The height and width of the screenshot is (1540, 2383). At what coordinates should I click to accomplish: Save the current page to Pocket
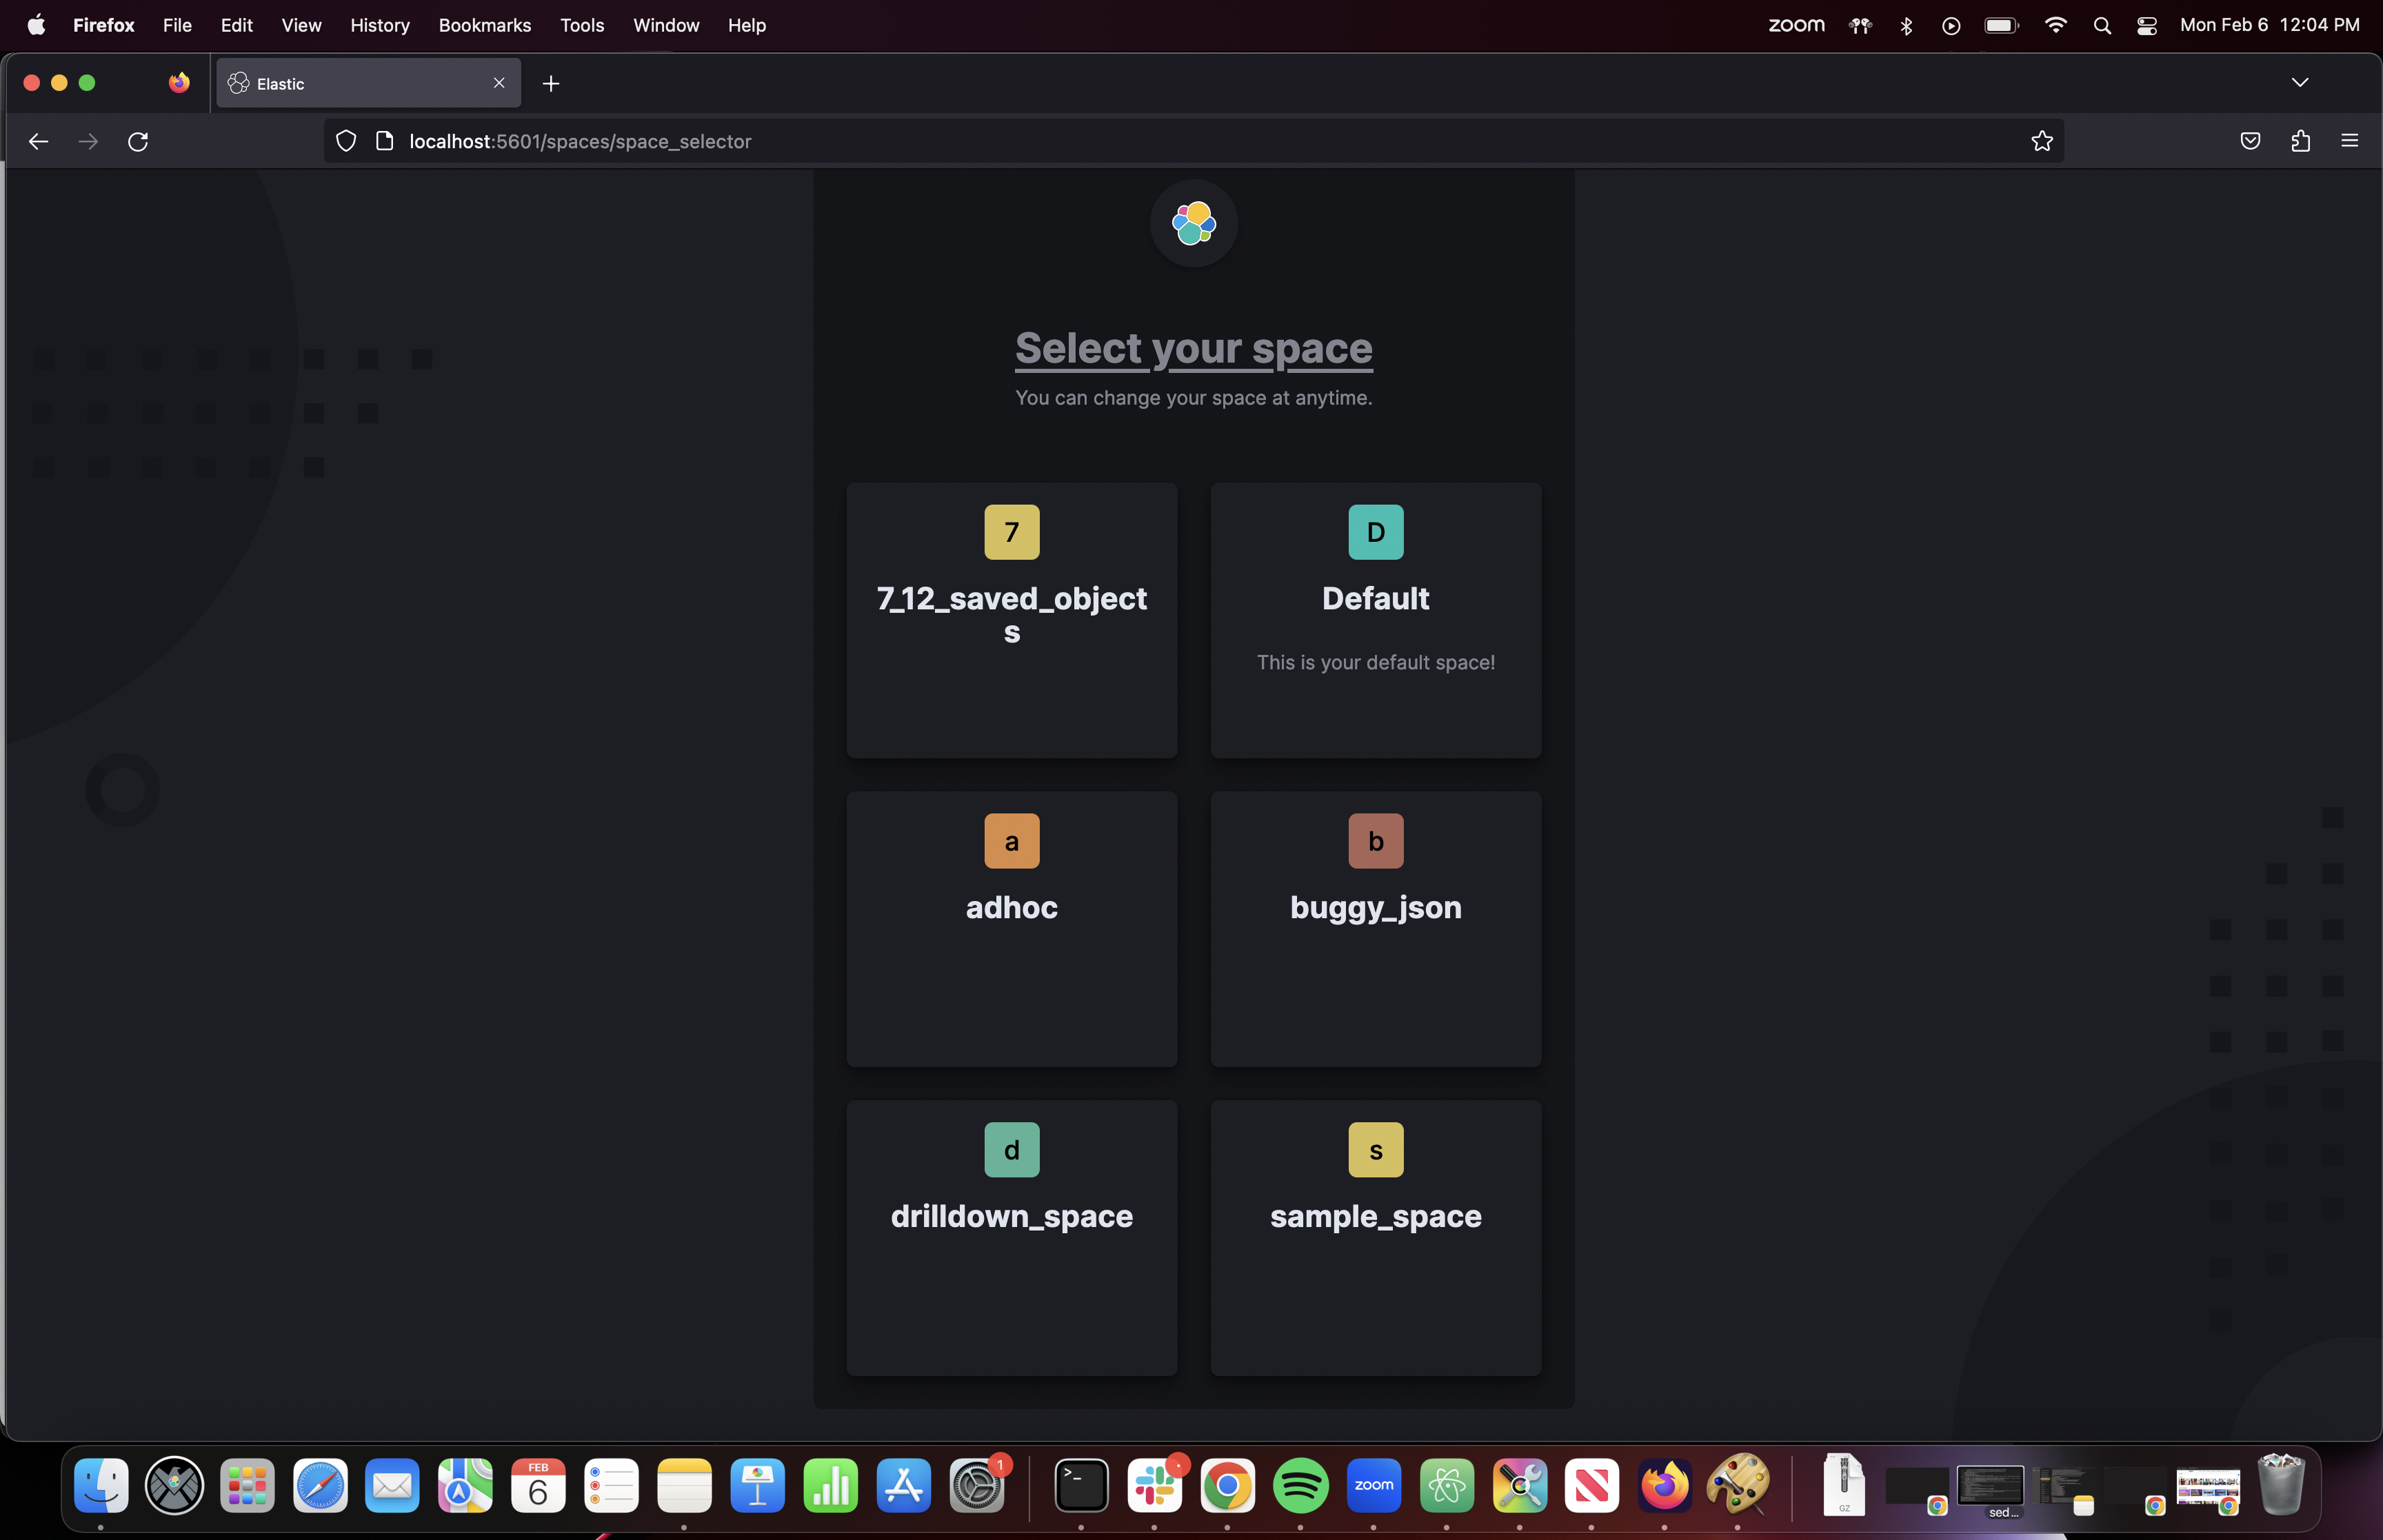(2250, 141)
